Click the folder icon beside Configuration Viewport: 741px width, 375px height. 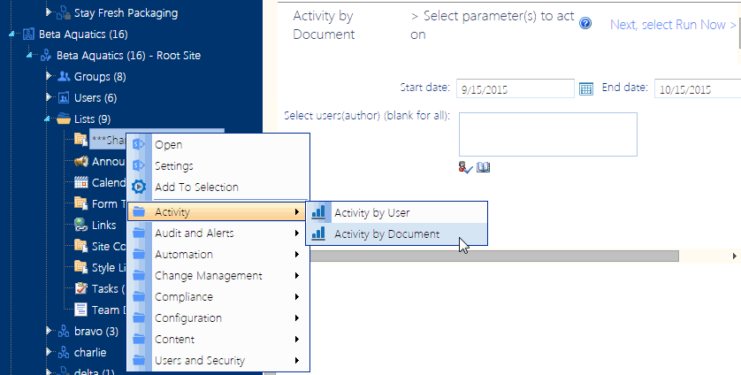point(139,318)
